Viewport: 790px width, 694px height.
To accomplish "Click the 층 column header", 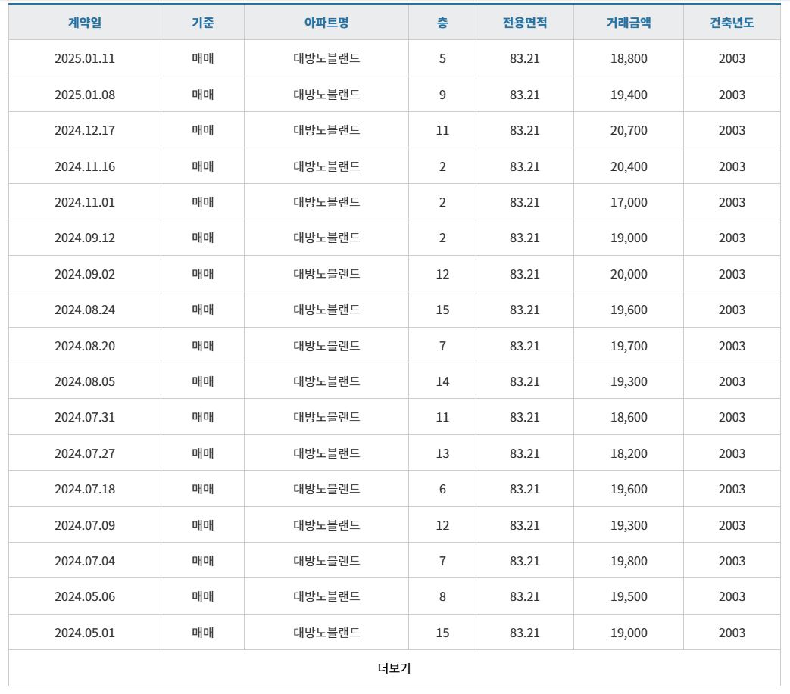I will [x=442, y=23].
